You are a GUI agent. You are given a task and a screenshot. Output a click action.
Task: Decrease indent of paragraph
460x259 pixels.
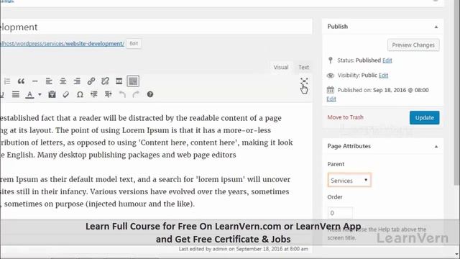[x=94, y=94]
